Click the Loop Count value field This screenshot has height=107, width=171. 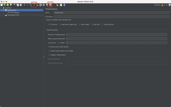117,43
